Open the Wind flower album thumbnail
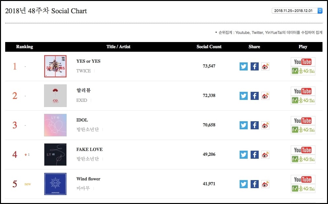Screen dimensions: 328x204 pyautogui.click(x=55, y=184)
